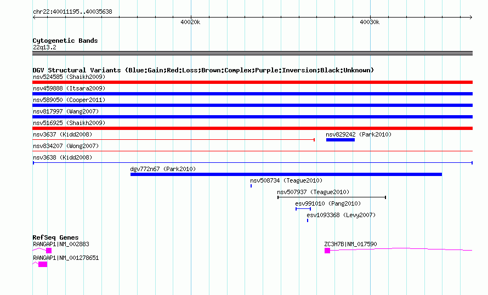Click the RefSeq Genes track title

[55, 237]
